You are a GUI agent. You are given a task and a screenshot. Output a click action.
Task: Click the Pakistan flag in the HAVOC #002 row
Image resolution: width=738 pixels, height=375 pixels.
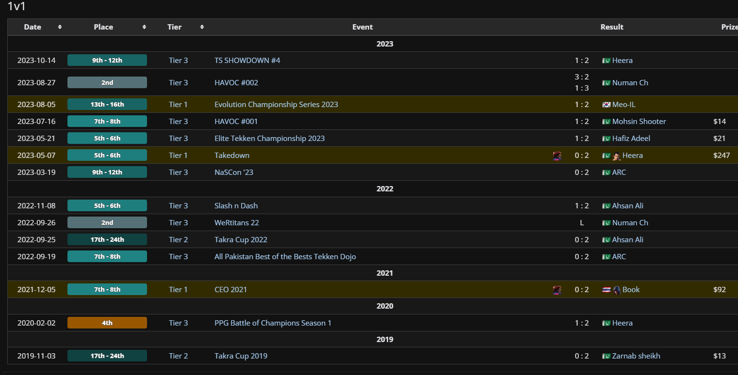pos(606,83)
